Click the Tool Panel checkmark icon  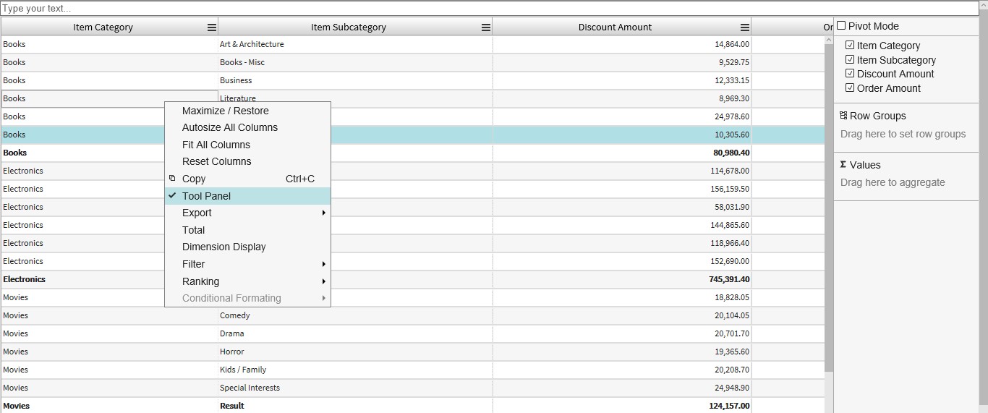[172, 196]
